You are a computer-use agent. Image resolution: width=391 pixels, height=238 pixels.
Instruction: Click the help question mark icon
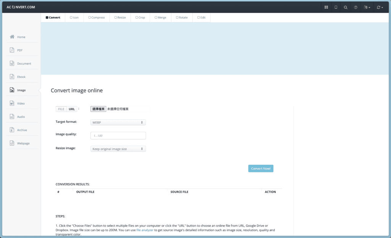(355, 7)
